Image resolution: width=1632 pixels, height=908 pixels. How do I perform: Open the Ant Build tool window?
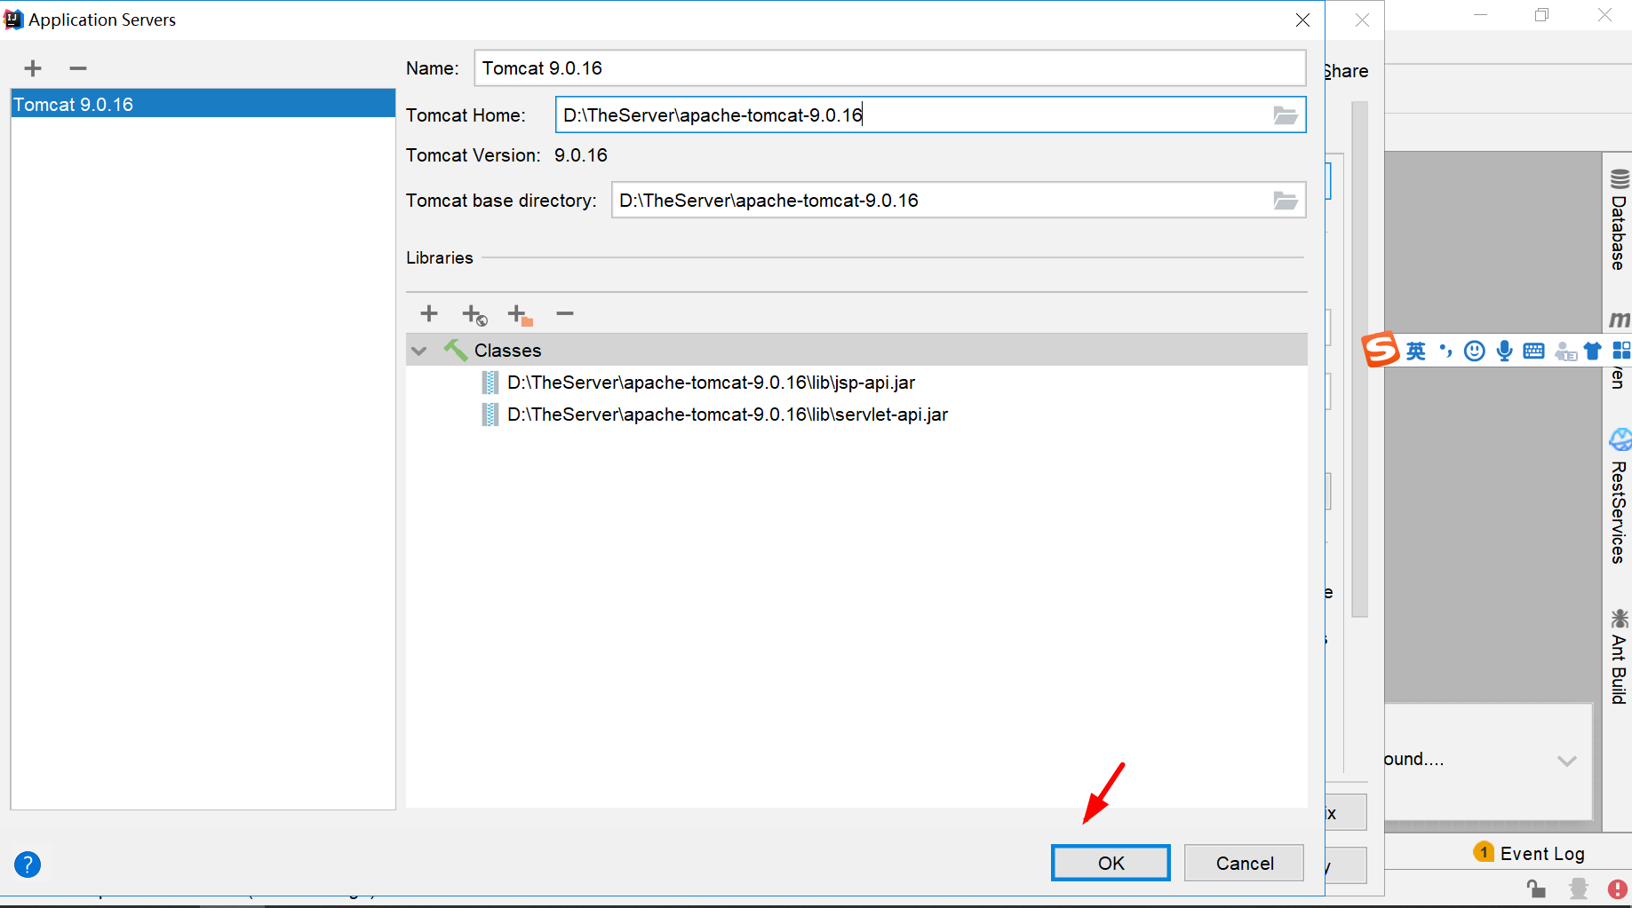pyautogui.click(x=1619, y=657)
